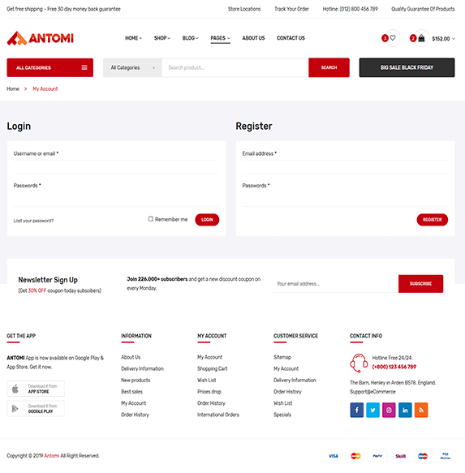
Task: Click the Subscribe button
Action: point(420,284)
